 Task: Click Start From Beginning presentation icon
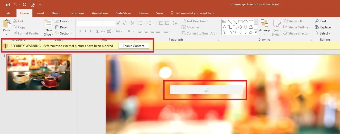click(x=33, y=5)
